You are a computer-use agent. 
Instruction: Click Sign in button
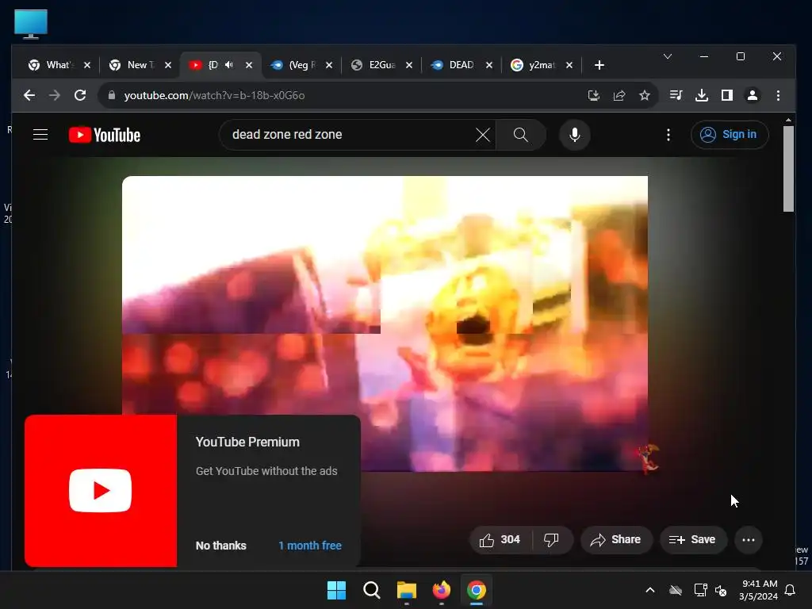(730, 135)
